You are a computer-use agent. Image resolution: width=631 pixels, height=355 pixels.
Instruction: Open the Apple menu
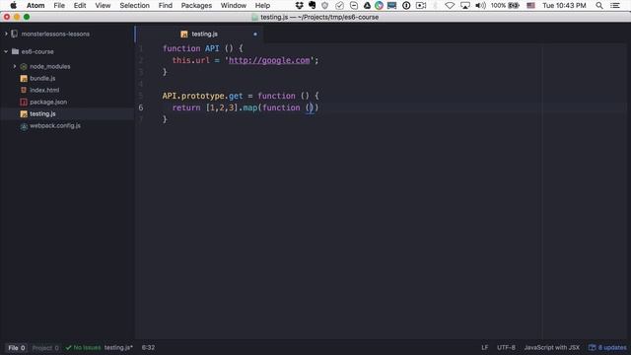click(x=13, y=5)
